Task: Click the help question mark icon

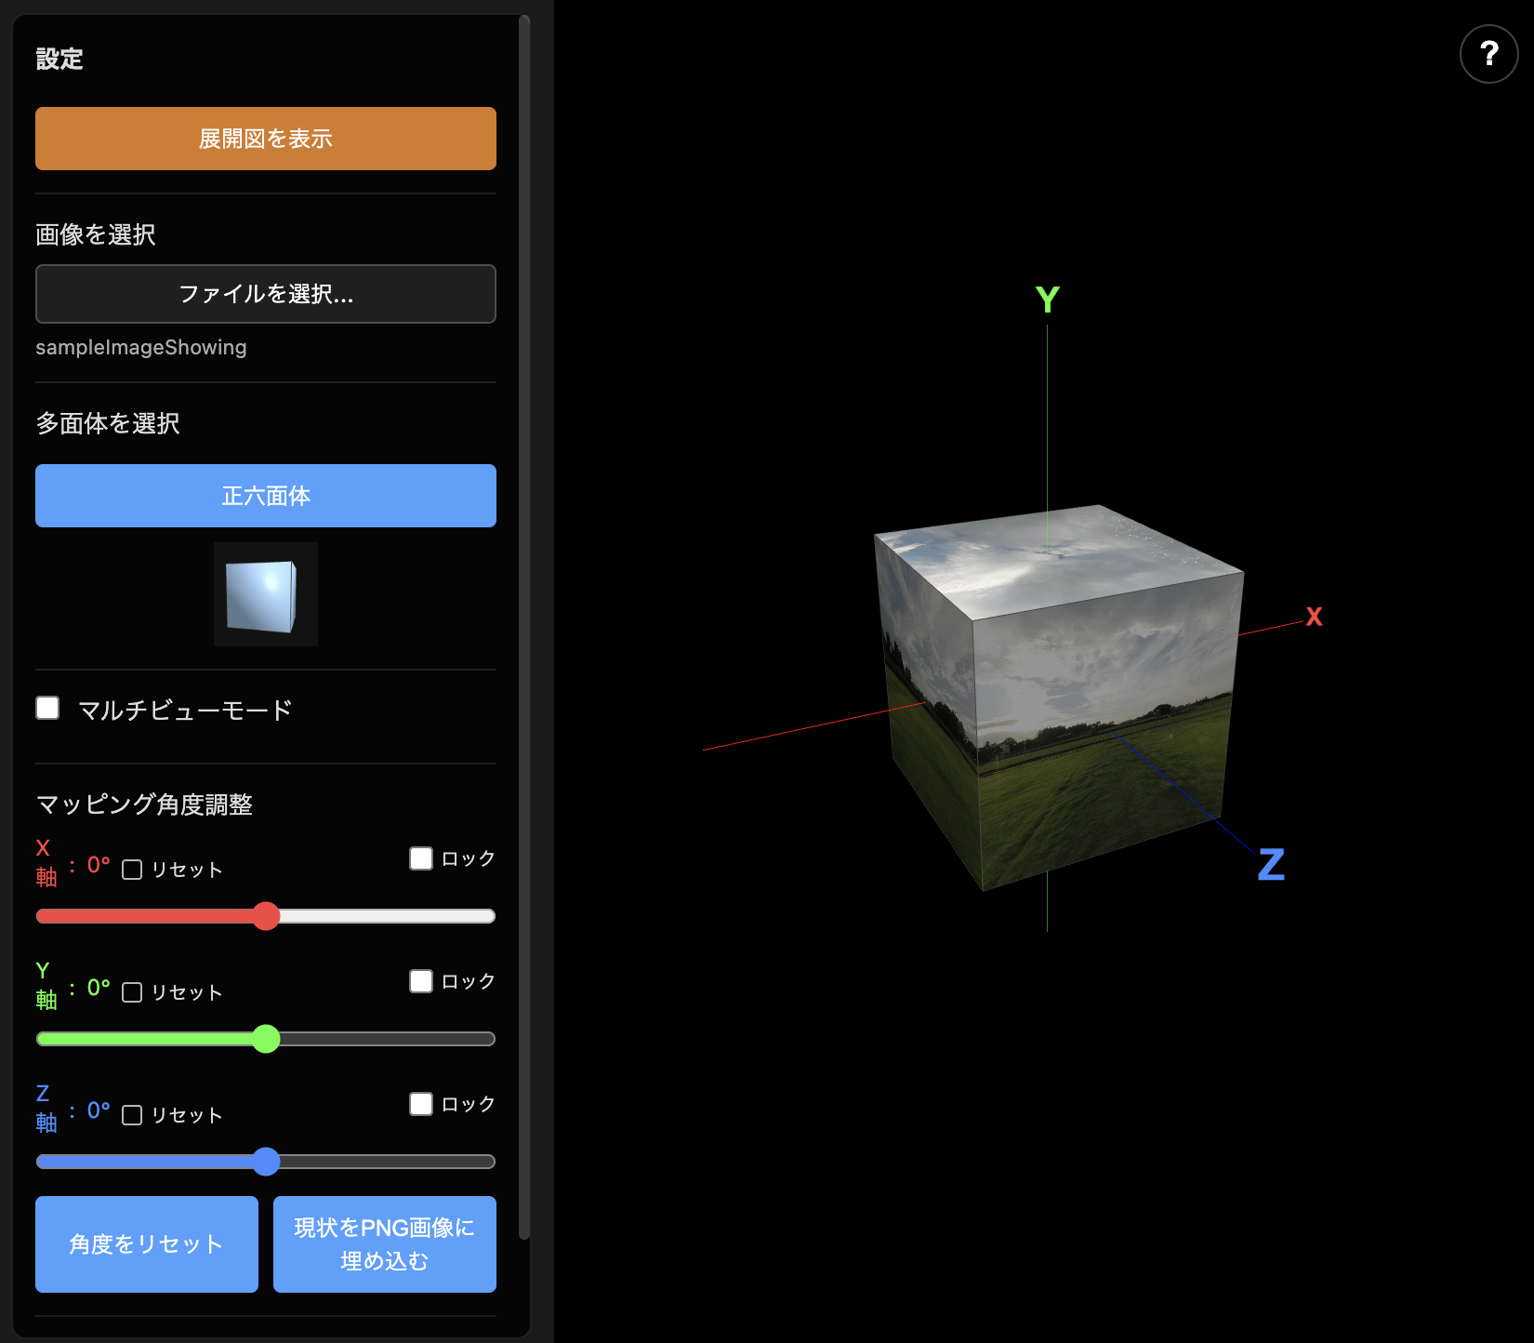Action: point(1488,54)
